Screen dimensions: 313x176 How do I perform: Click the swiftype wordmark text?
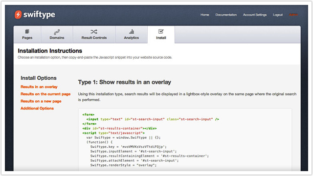[x=39, y=15]
